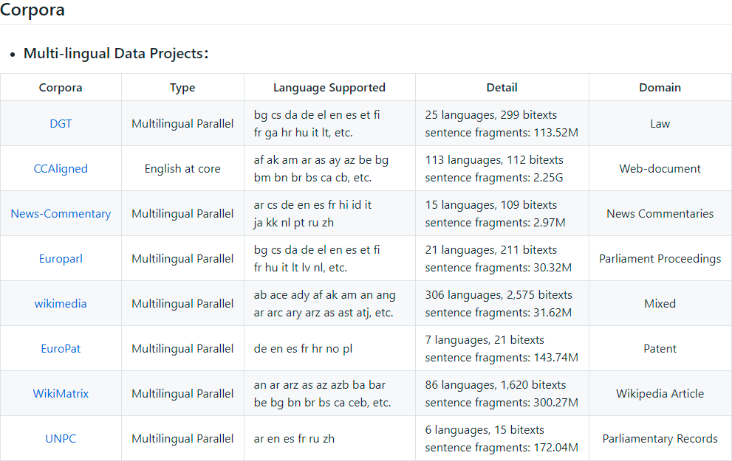Screen dimensions: 732x461
Task: Click '21 languages, 211 bitexts' detail
Action: pos(491,250)
